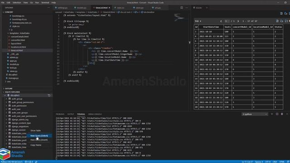Switch to the models.py tab
Viewport: 290px width, 163px height.
tap(82, 8)
